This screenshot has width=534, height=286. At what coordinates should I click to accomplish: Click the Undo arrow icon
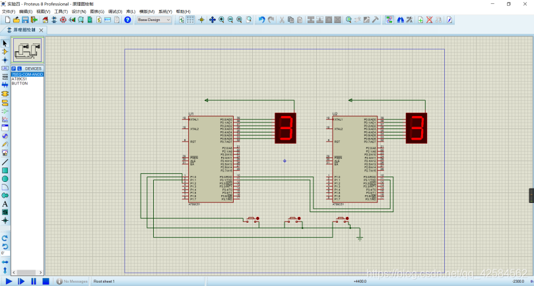coord(261,20)
